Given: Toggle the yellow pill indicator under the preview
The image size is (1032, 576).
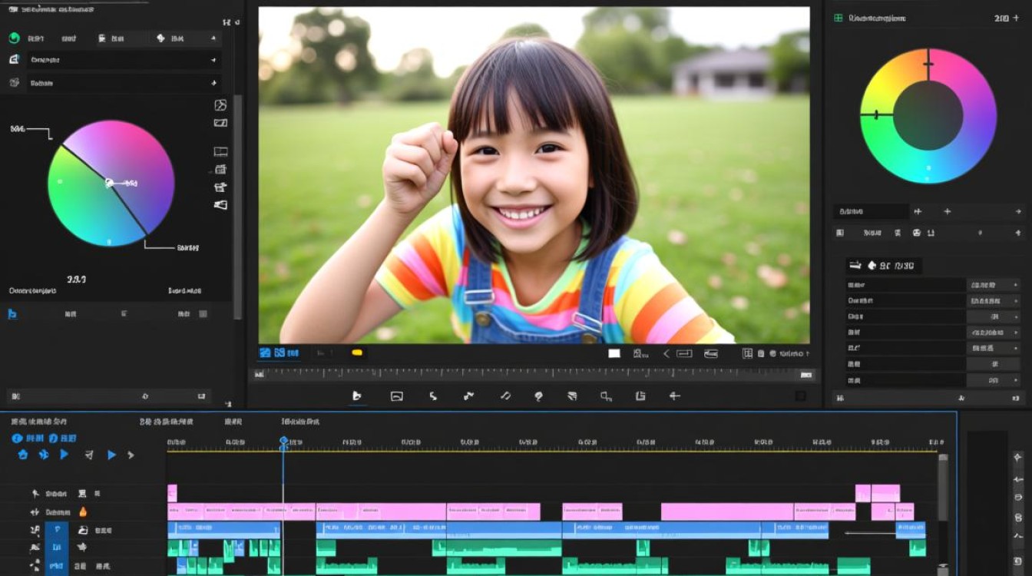Looking at the screenshot, I should pyautogui.click(x=357, y=353).
